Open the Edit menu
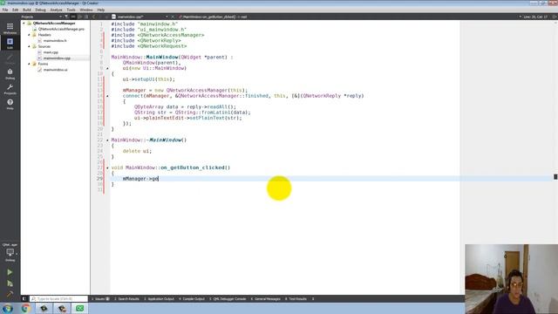Image resolution: width=558 pixels, height=314 pixels. tap(15, 10)
